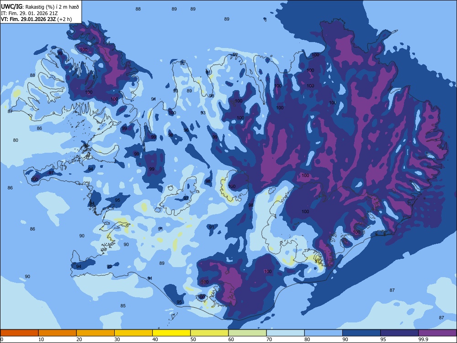The image size is (457, 343).
Task: Select the 90–95 medium blue legend swatch
Action: [x=361, y=333]
